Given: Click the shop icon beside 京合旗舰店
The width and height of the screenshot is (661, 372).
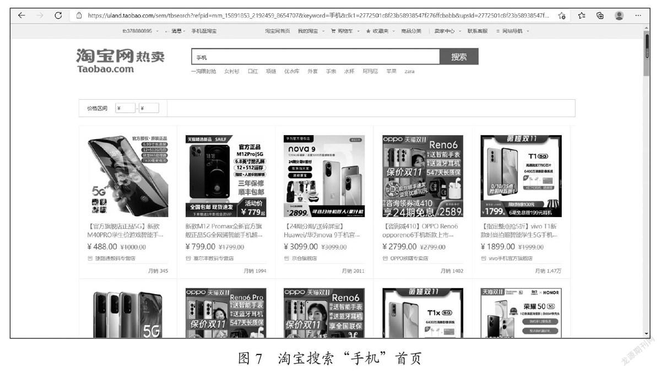Looking at the screenshot, I should (286, 258).
